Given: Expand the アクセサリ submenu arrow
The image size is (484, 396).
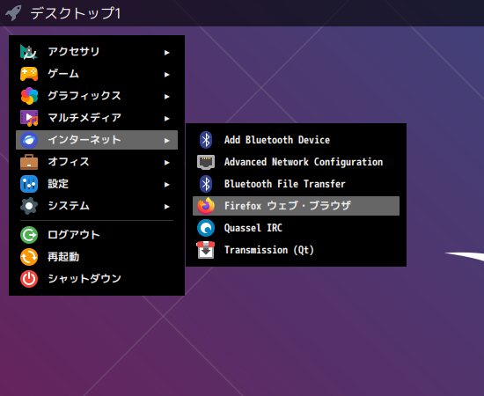Looking at the screenshot, I should click(x=167, y=53).
